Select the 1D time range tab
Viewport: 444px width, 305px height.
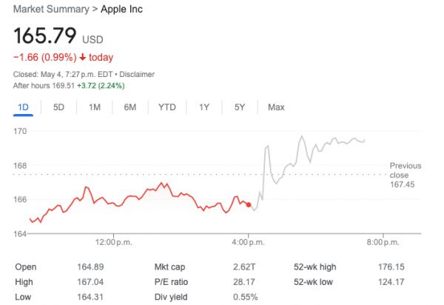coord(23,107)
